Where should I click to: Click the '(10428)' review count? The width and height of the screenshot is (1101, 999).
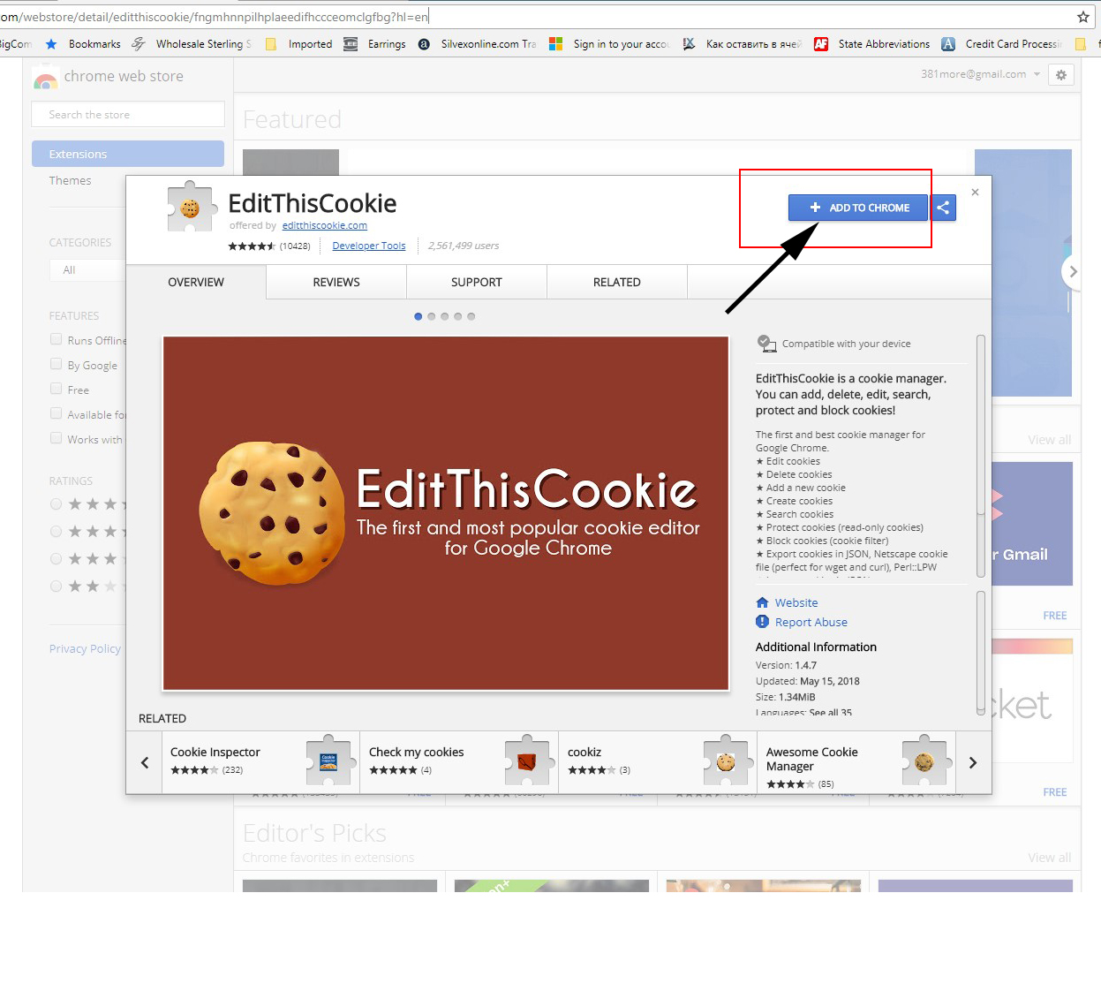pyautogui.click(x=295, y=246)
